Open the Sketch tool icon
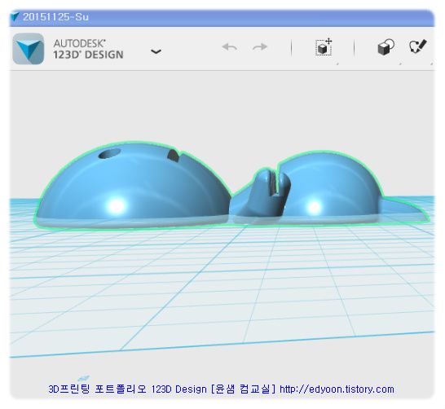 [x=418, y=46]
